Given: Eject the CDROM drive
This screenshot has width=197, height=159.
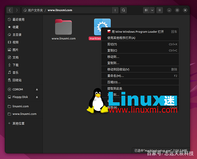Looking at the screenshot, I should pos(37,89).
